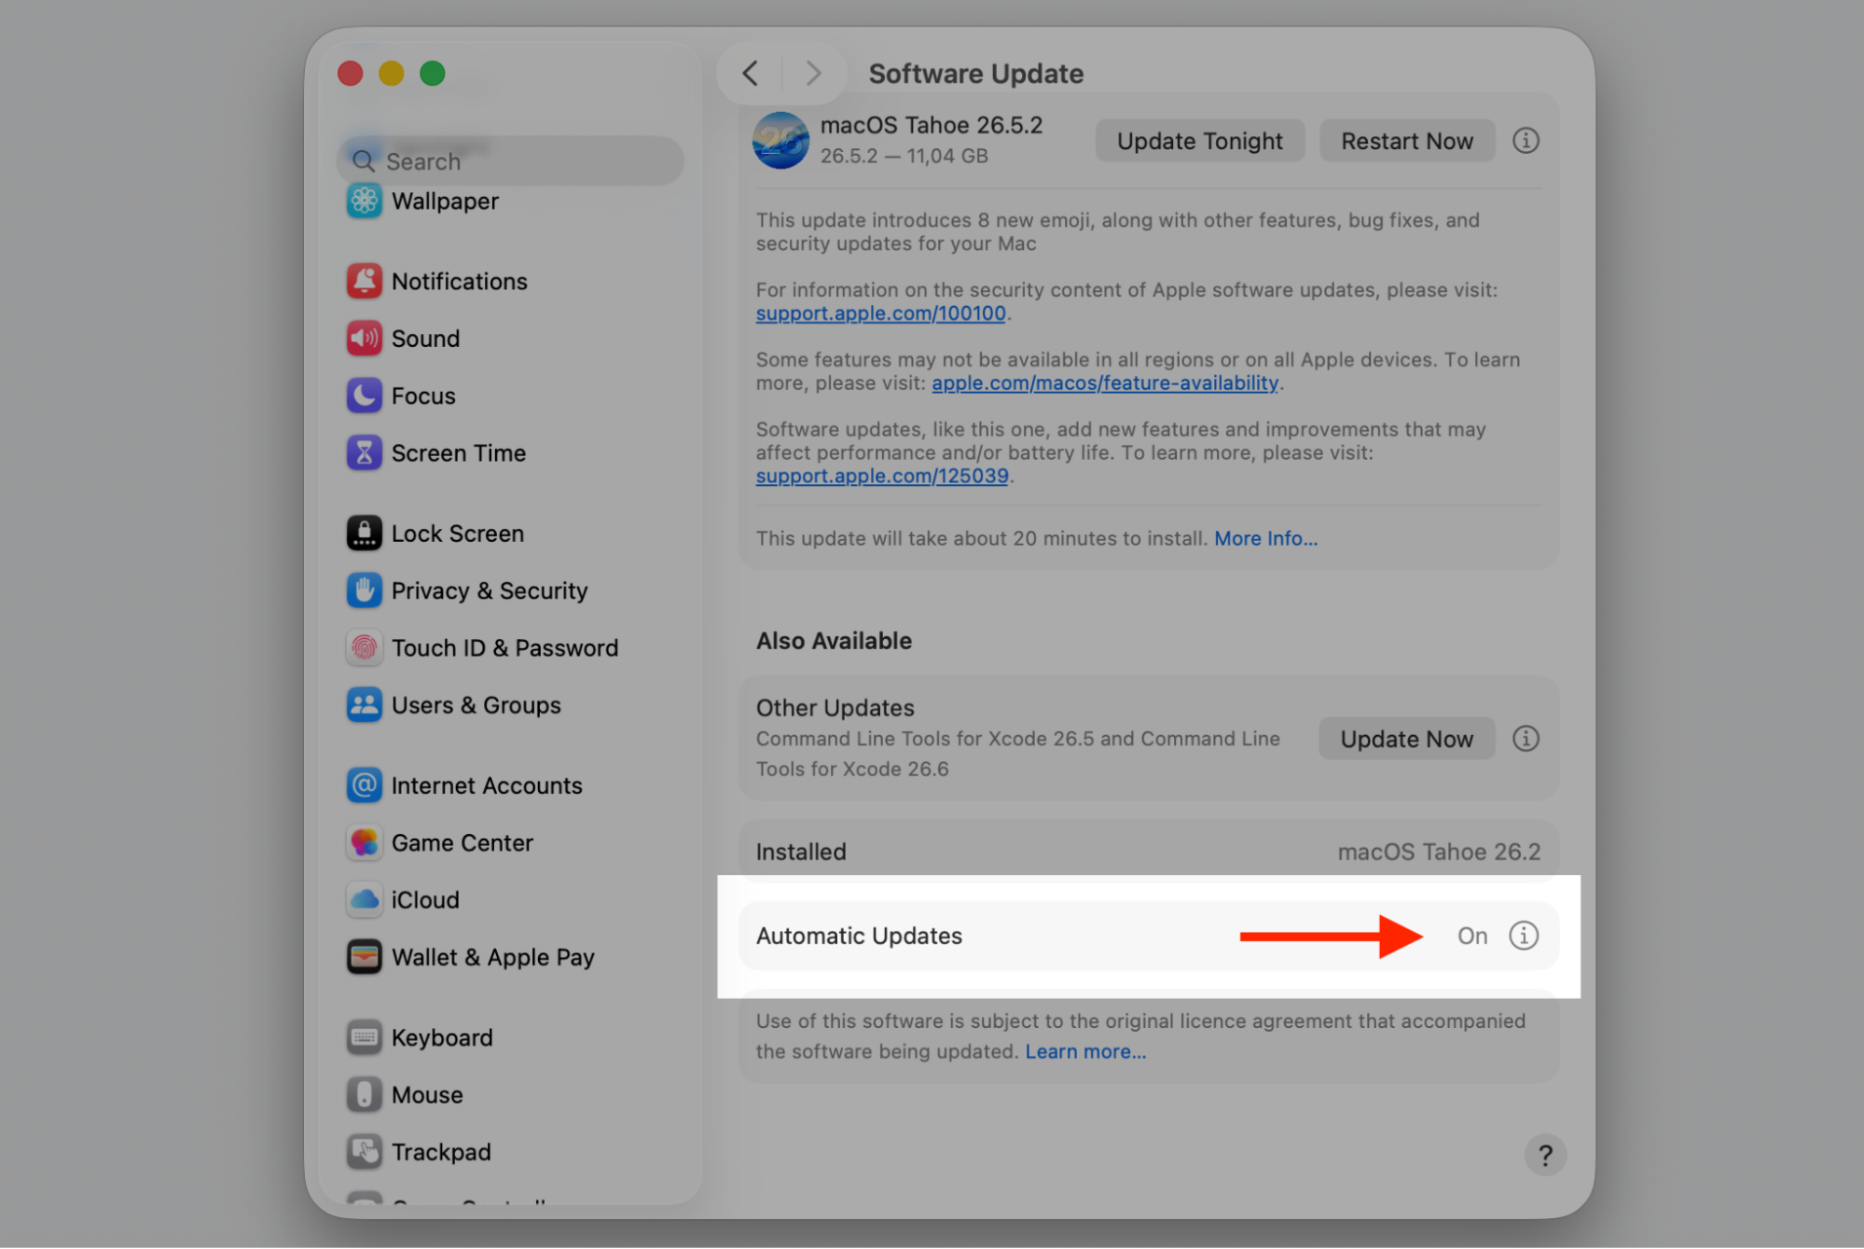This screenshot has height=1249, width=1864.
Task: Open the support.apple.com/100100 link
Action: pos(880,313)
